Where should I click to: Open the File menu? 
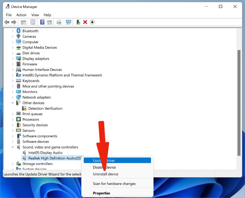coord(9,15)
